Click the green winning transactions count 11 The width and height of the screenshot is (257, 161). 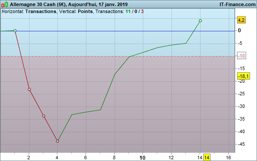click(128, 11)
